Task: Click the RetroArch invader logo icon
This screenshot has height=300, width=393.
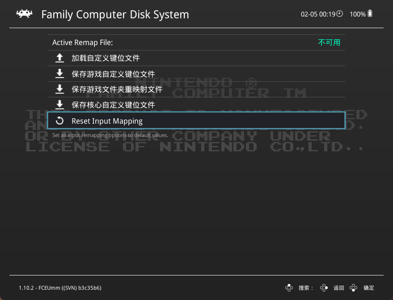Action: tap(24, 14)
